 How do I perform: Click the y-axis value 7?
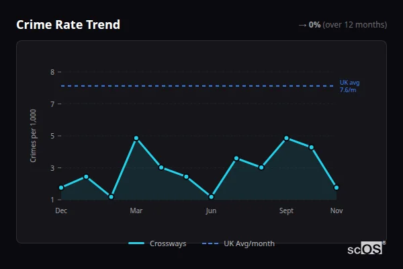(x=52, y=104)
